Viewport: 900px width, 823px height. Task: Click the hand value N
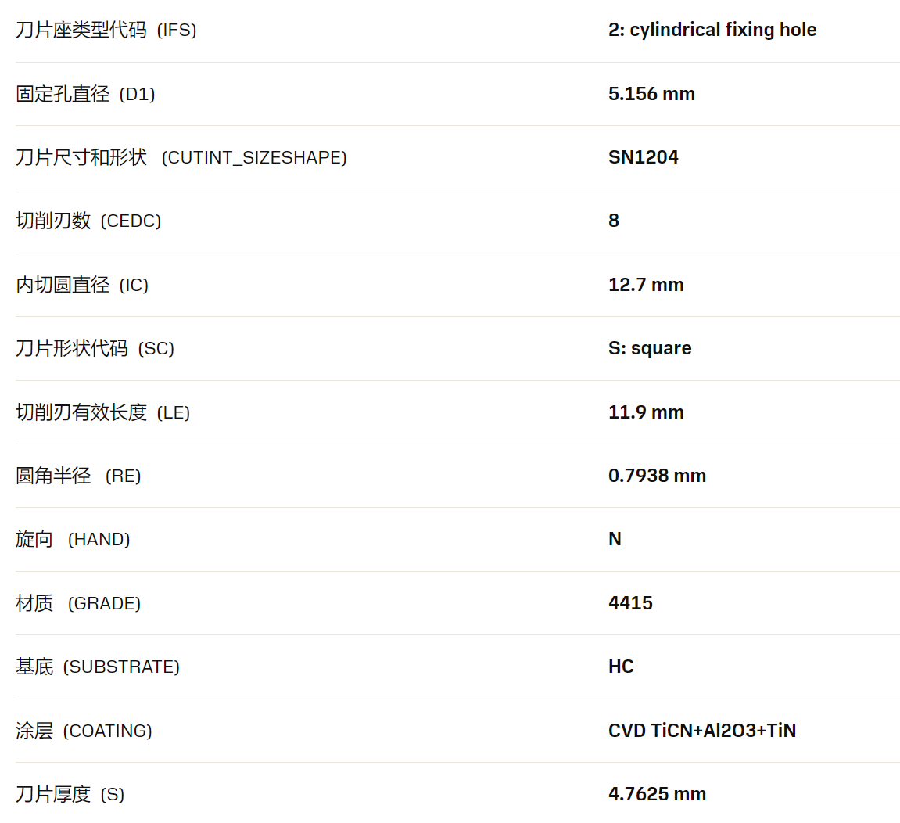pyautogui.click(x=615, y=539)
